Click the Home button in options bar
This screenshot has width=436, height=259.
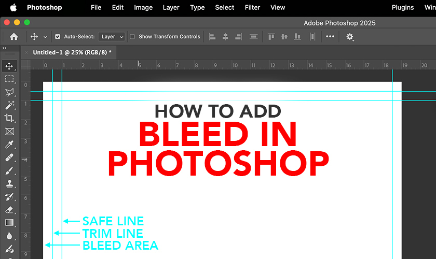click(14, 37)
